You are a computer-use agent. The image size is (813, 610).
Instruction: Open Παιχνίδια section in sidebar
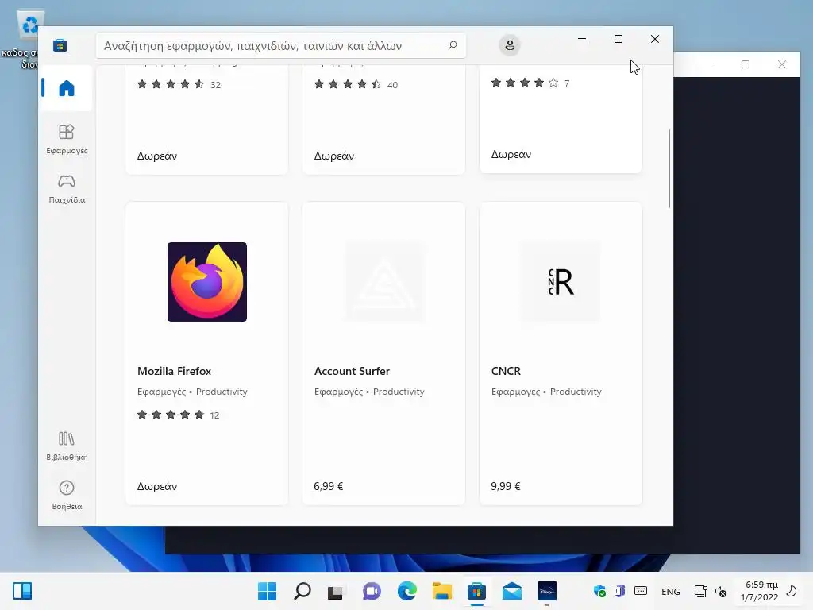tap(67, 188)
